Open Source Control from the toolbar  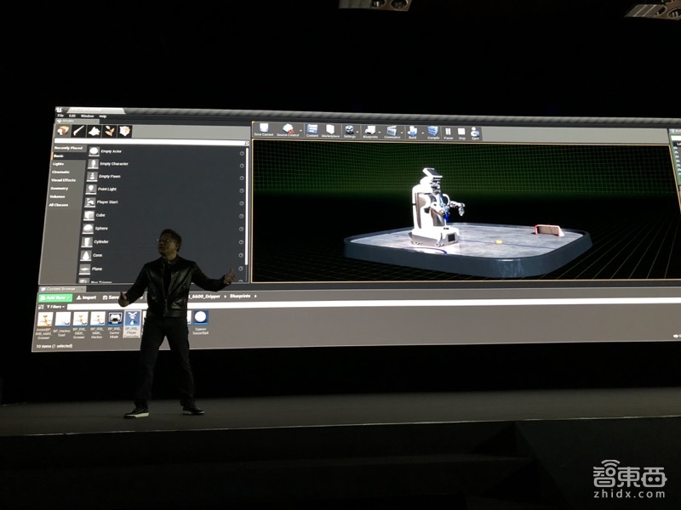coord(288,130)
